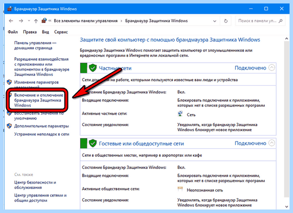The image size is (293, 213).
Task: Click the См. также label
Action: tap(23, 175)
